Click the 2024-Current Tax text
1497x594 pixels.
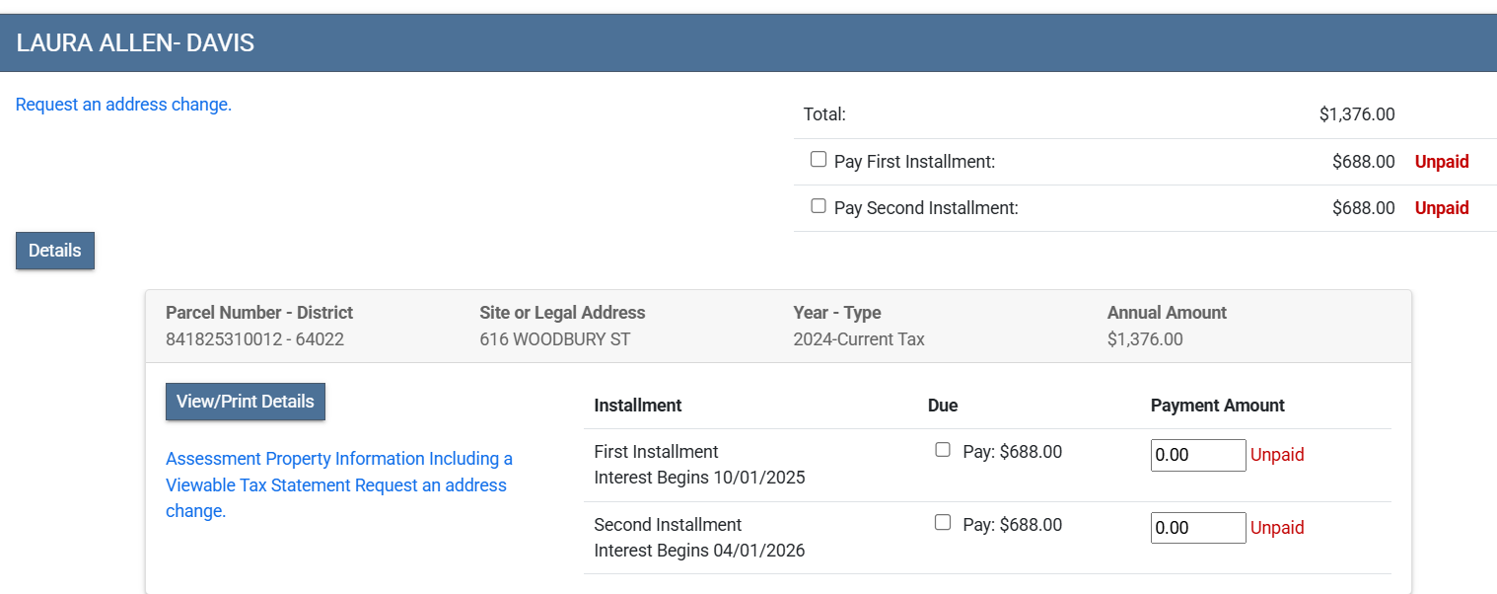pos(858,339)
